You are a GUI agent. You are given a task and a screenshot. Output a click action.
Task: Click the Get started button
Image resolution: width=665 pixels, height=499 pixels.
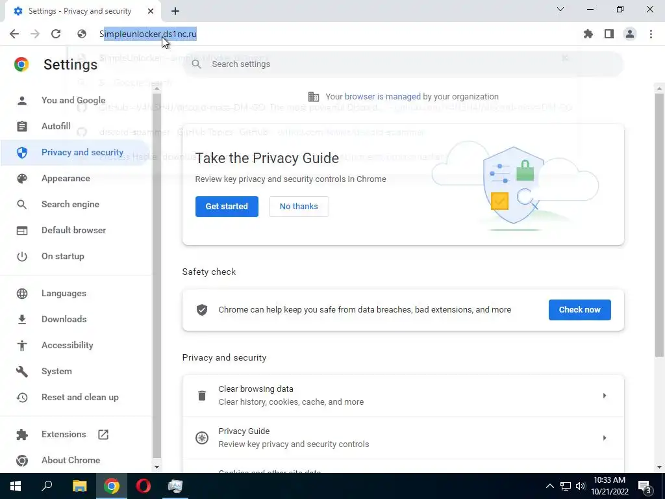(227, 207)
